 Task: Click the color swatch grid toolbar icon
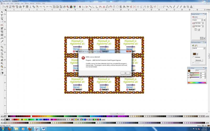(x=71, y=7)
